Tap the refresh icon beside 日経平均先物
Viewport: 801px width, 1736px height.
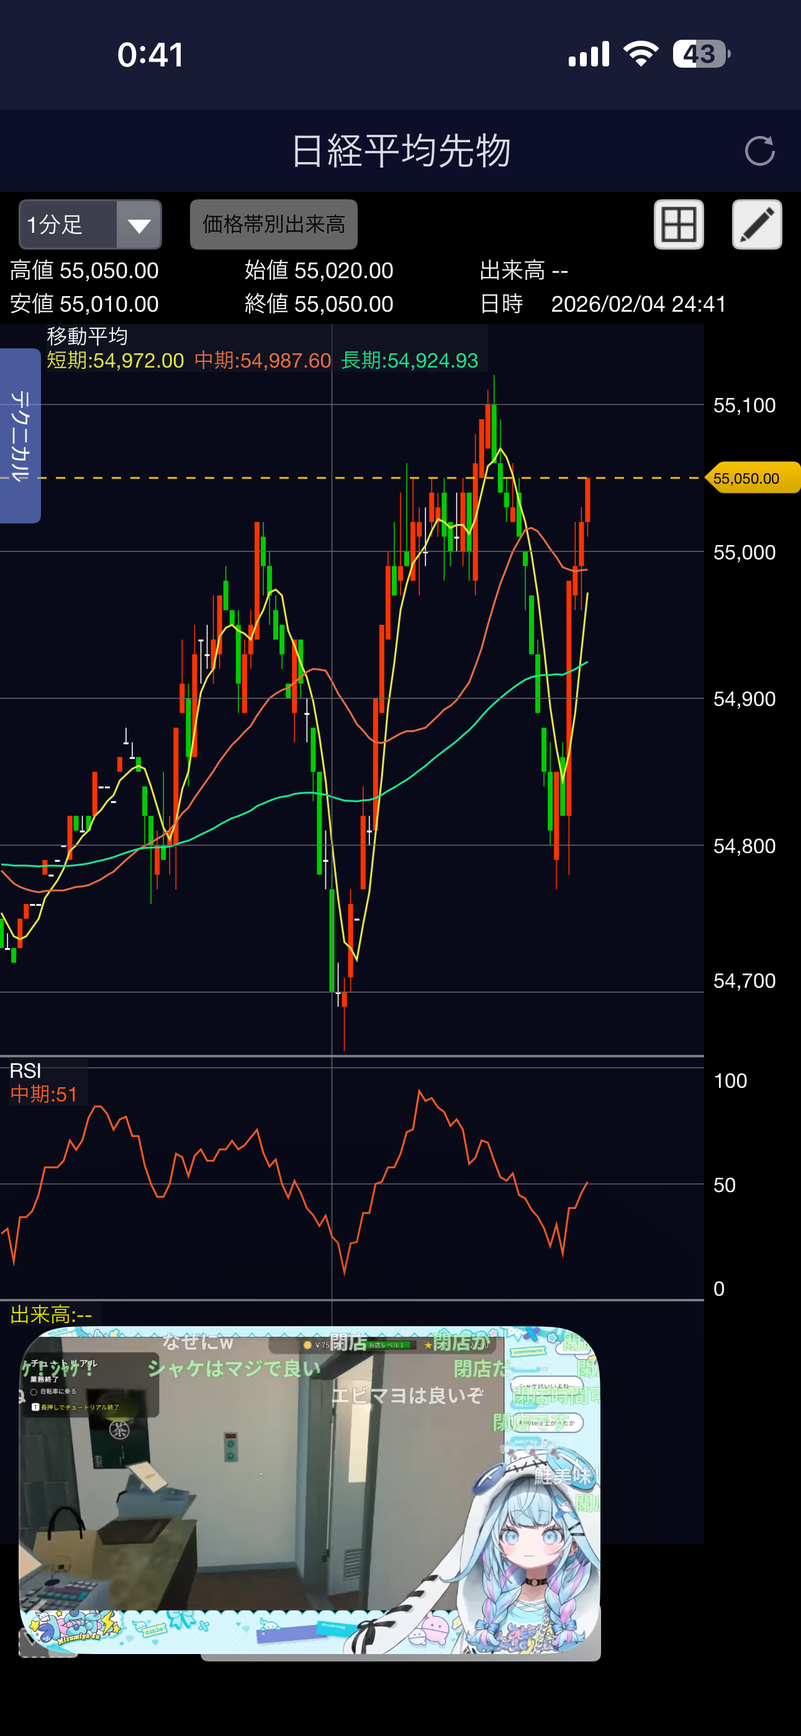pyautogui.click(x=759, y=151)
